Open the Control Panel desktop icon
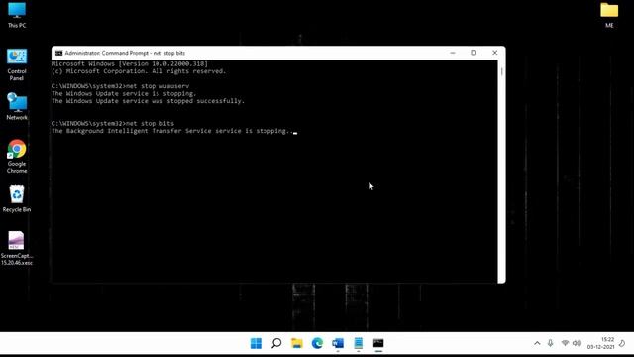The image size is (634, 357). click(x=17, y=64)
